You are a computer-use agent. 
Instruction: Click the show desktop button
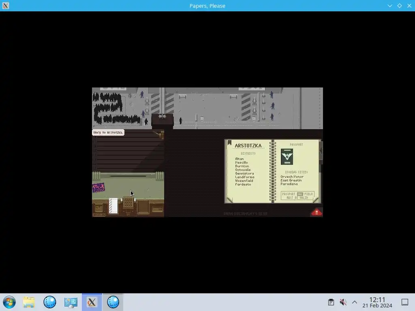point(405,302)
